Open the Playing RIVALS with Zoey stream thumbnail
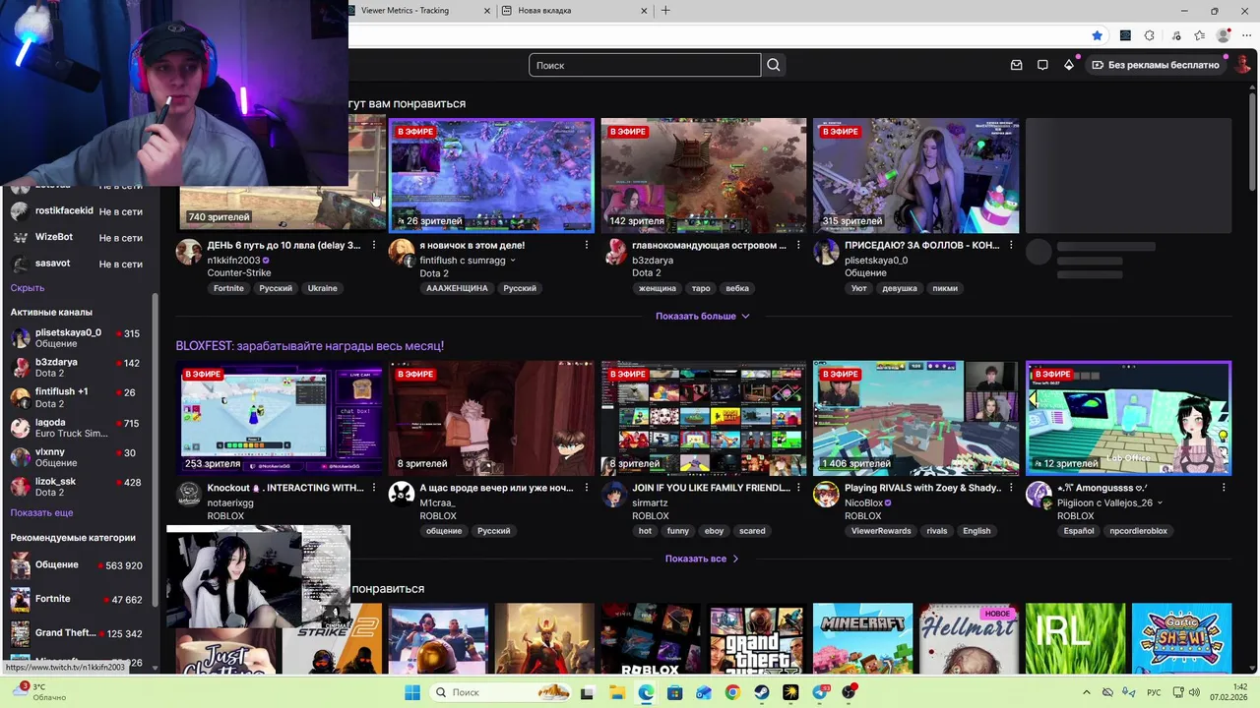1260x708 pixels. (x=915, y=418)
